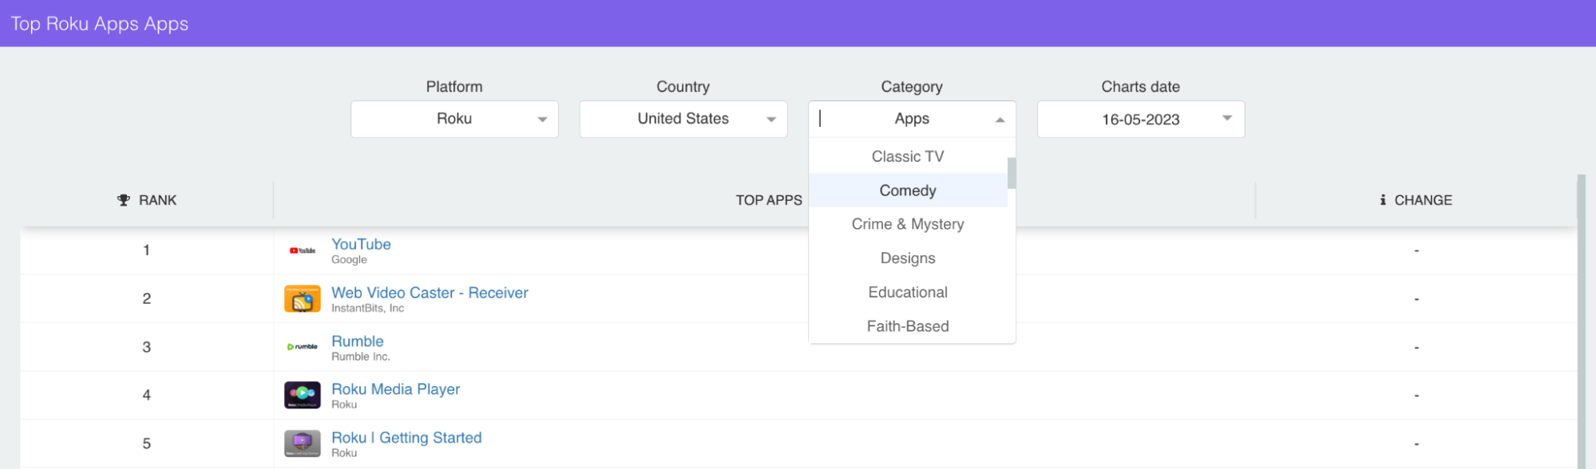The width and height of the screenshot is (1596, 469).
Task: Click the Charts date label
Action: coord(1141,87)
